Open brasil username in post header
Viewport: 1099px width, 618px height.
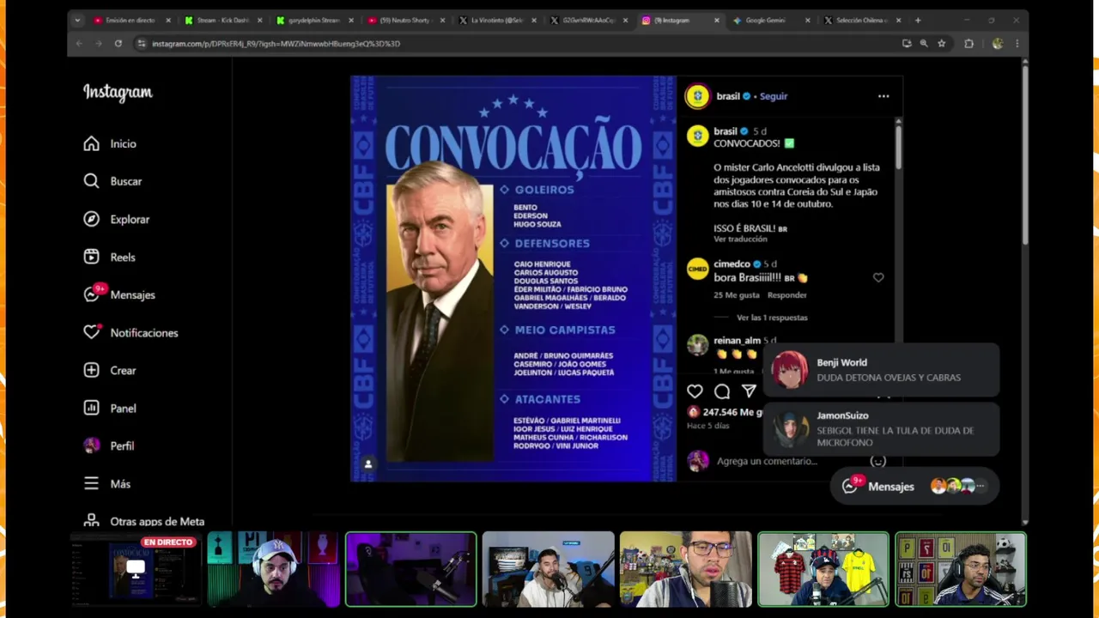[728, 96]
